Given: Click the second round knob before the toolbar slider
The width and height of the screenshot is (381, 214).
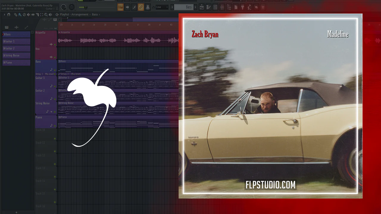Looking at the screenshot, I should 72,7.
